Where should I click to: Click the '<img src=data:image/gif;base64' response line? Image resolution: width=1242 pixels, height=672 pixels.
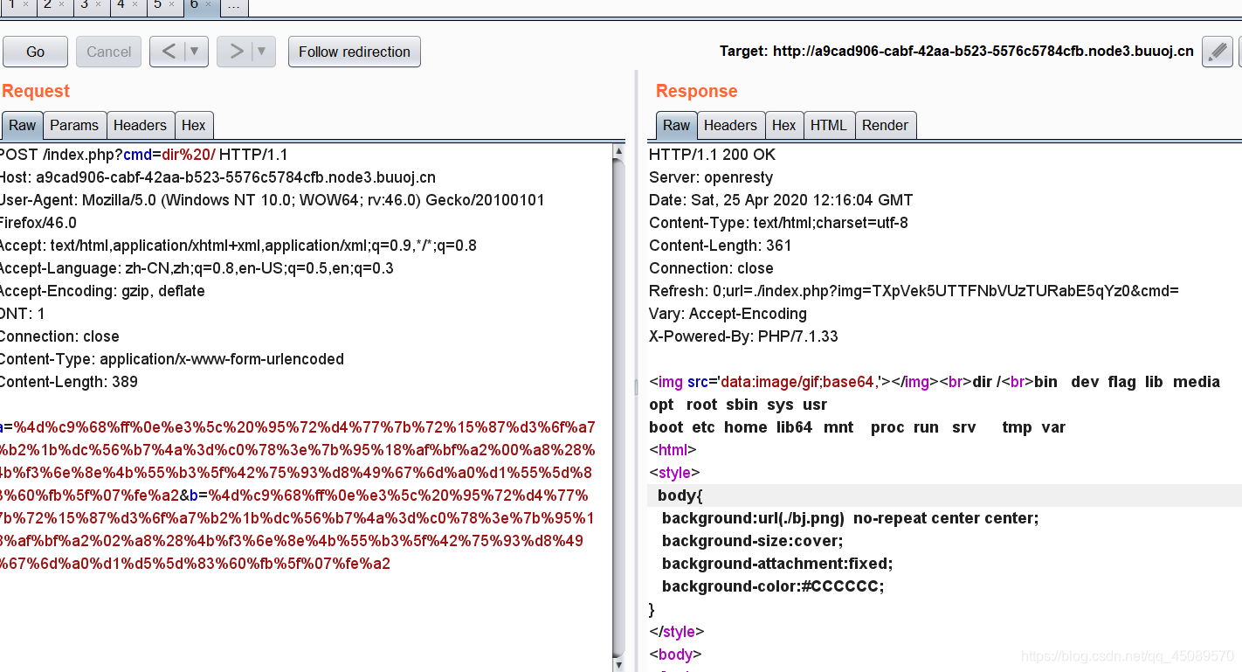point(935,382)
